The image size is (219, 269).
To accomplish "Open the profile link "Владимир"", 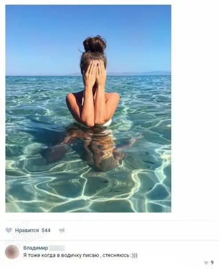I will click(x=36, y=248).
